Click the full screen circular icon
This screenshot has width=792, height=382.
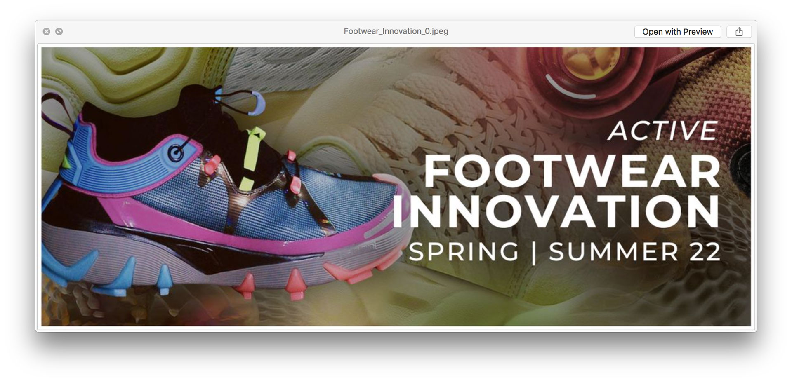(59, 31)
